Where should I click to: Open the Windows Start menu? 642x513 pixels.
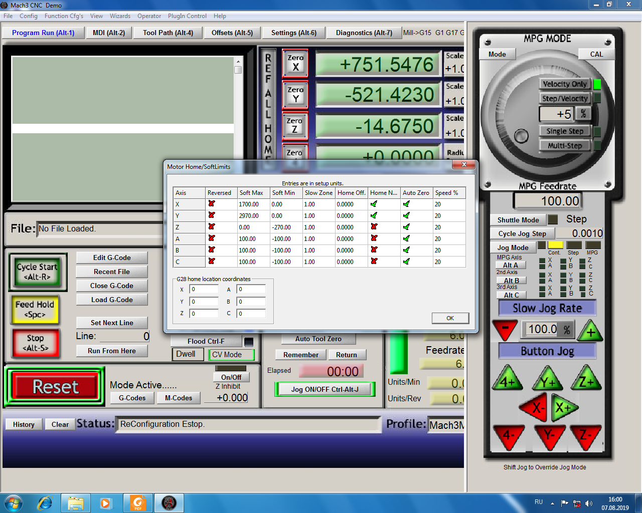(13, 503)
